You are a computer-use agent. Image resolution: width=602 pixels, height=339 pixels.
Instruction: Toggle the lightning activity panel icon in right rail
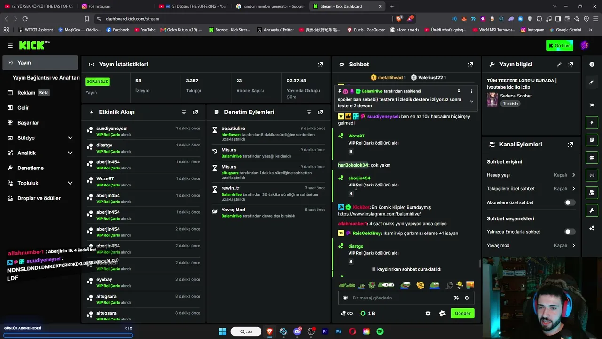coord(592,122)
